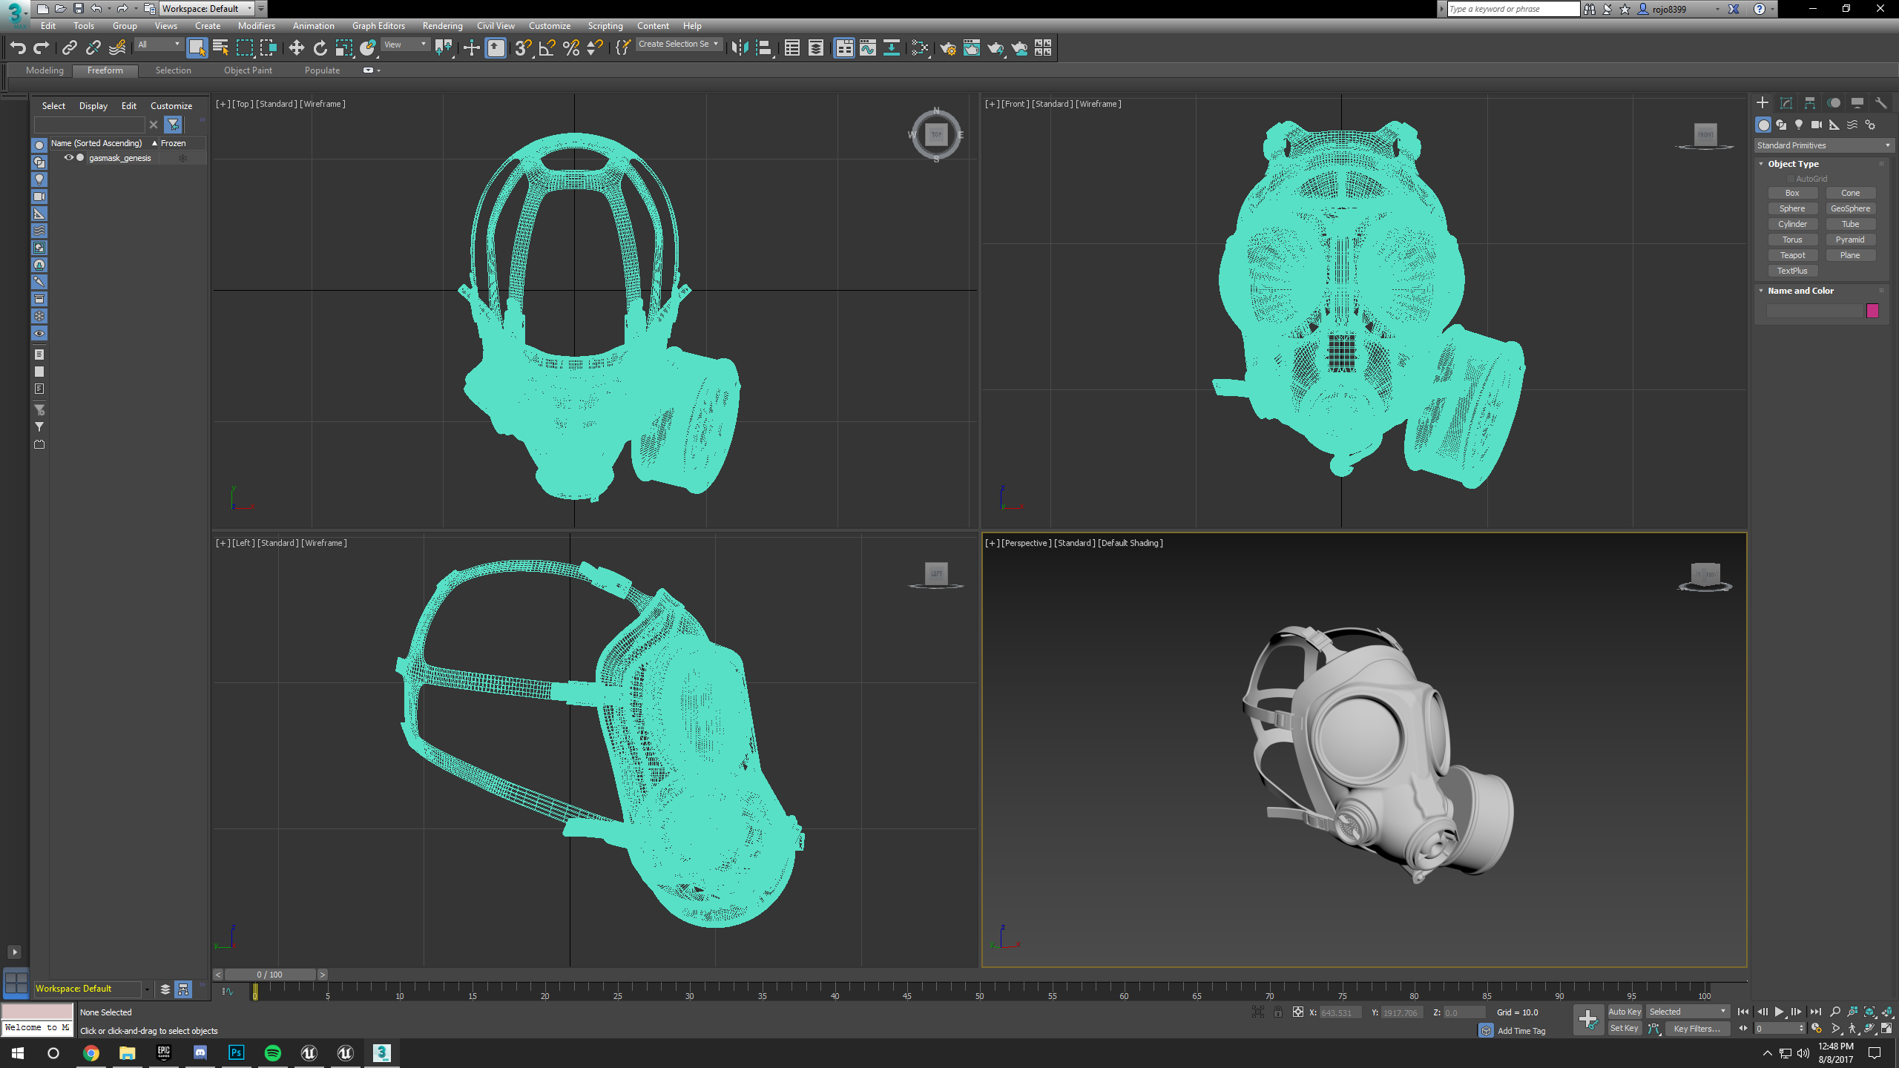
Task: Click the Key Filters... button
Action: [1696, 1028]
